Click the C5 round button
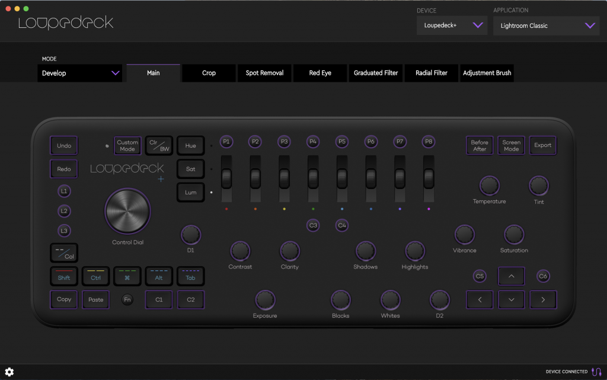This screenshot has width=607, height=380. click(x=480, y=276)
